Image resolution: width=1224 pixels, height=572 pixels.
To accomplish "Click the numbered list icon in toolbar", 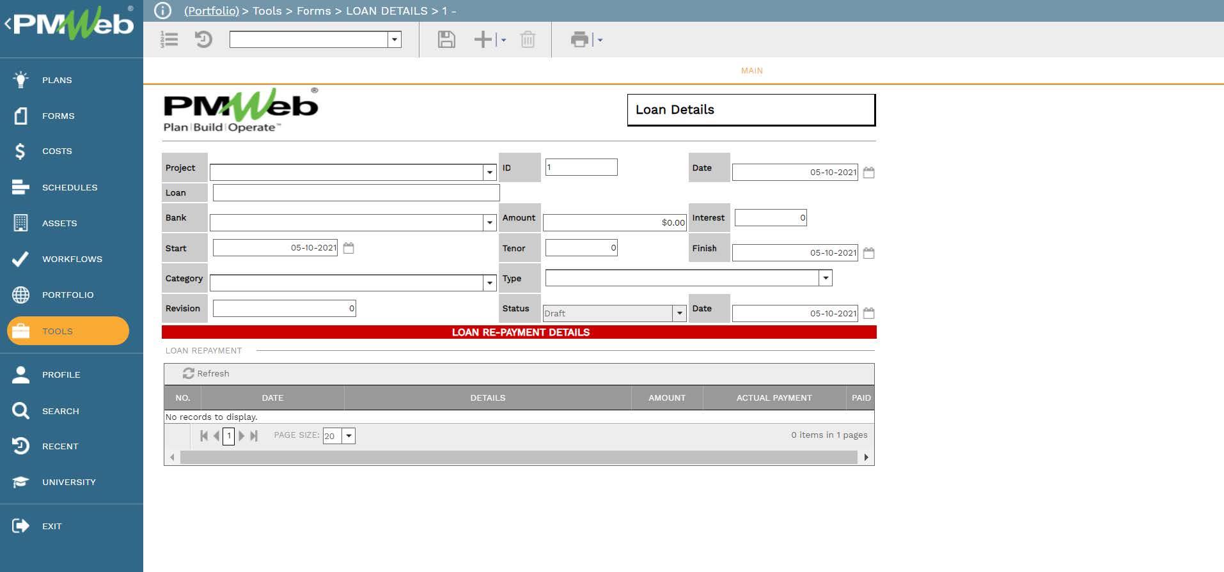I will 169,40.
